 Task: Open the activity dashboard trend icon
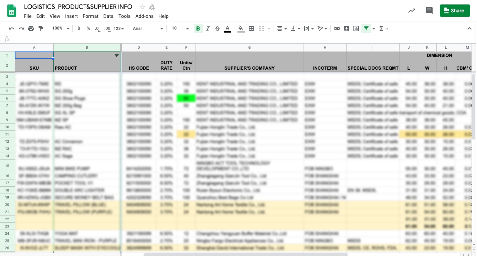(412, 11)
